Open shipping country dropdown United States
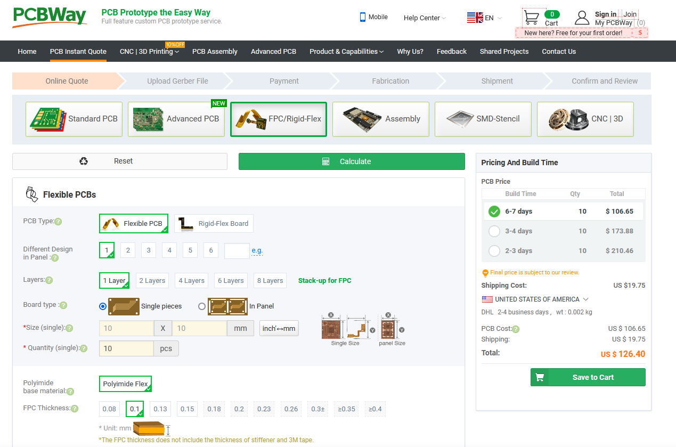This screenshot has height=447, width=676. click(x=535, y=299)
